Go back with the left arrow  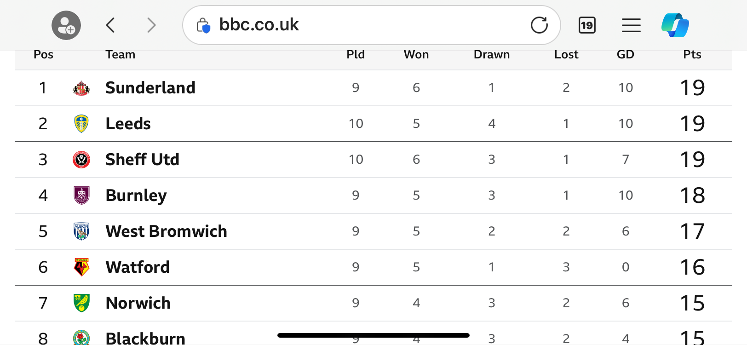tap(110, 25)
